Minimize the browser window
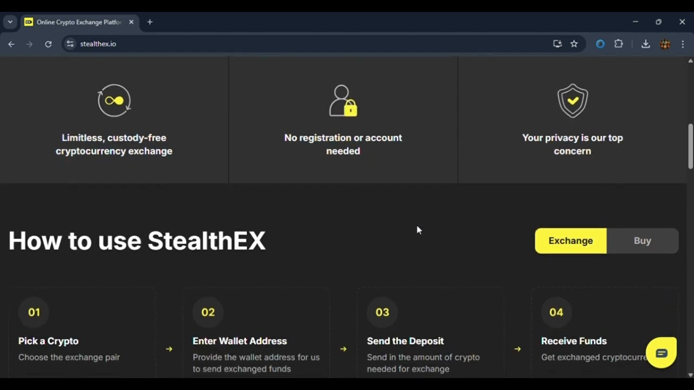Screen dimensions: 694x390 pyautogui.click(x=635, y=22)
